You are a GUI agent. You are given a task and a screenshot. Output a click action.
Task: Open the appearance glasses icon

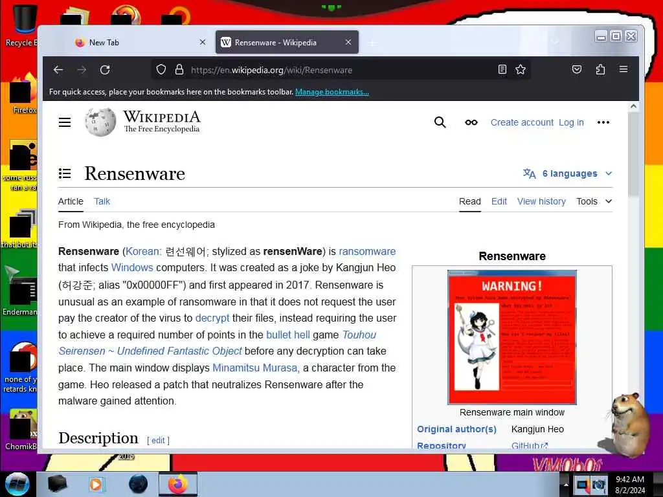pyautogui.click(x=471, y=122)
